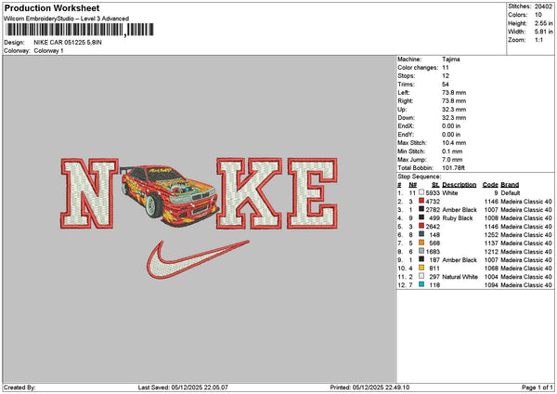Click stitch count '4732' in stop row 2
Viewport: 557px width, 394px height.
pyautogui.click(x=433, y=202)
